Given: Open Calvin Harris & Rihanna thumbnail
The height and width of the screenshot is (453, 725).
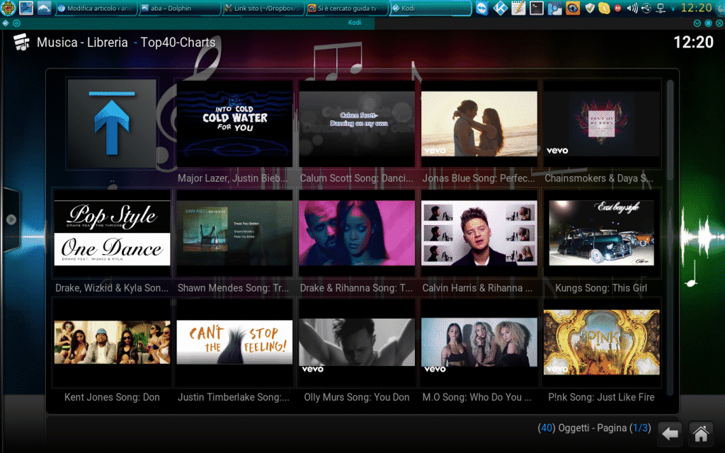Looking at the screenshot, I should (x=479, y=233).
